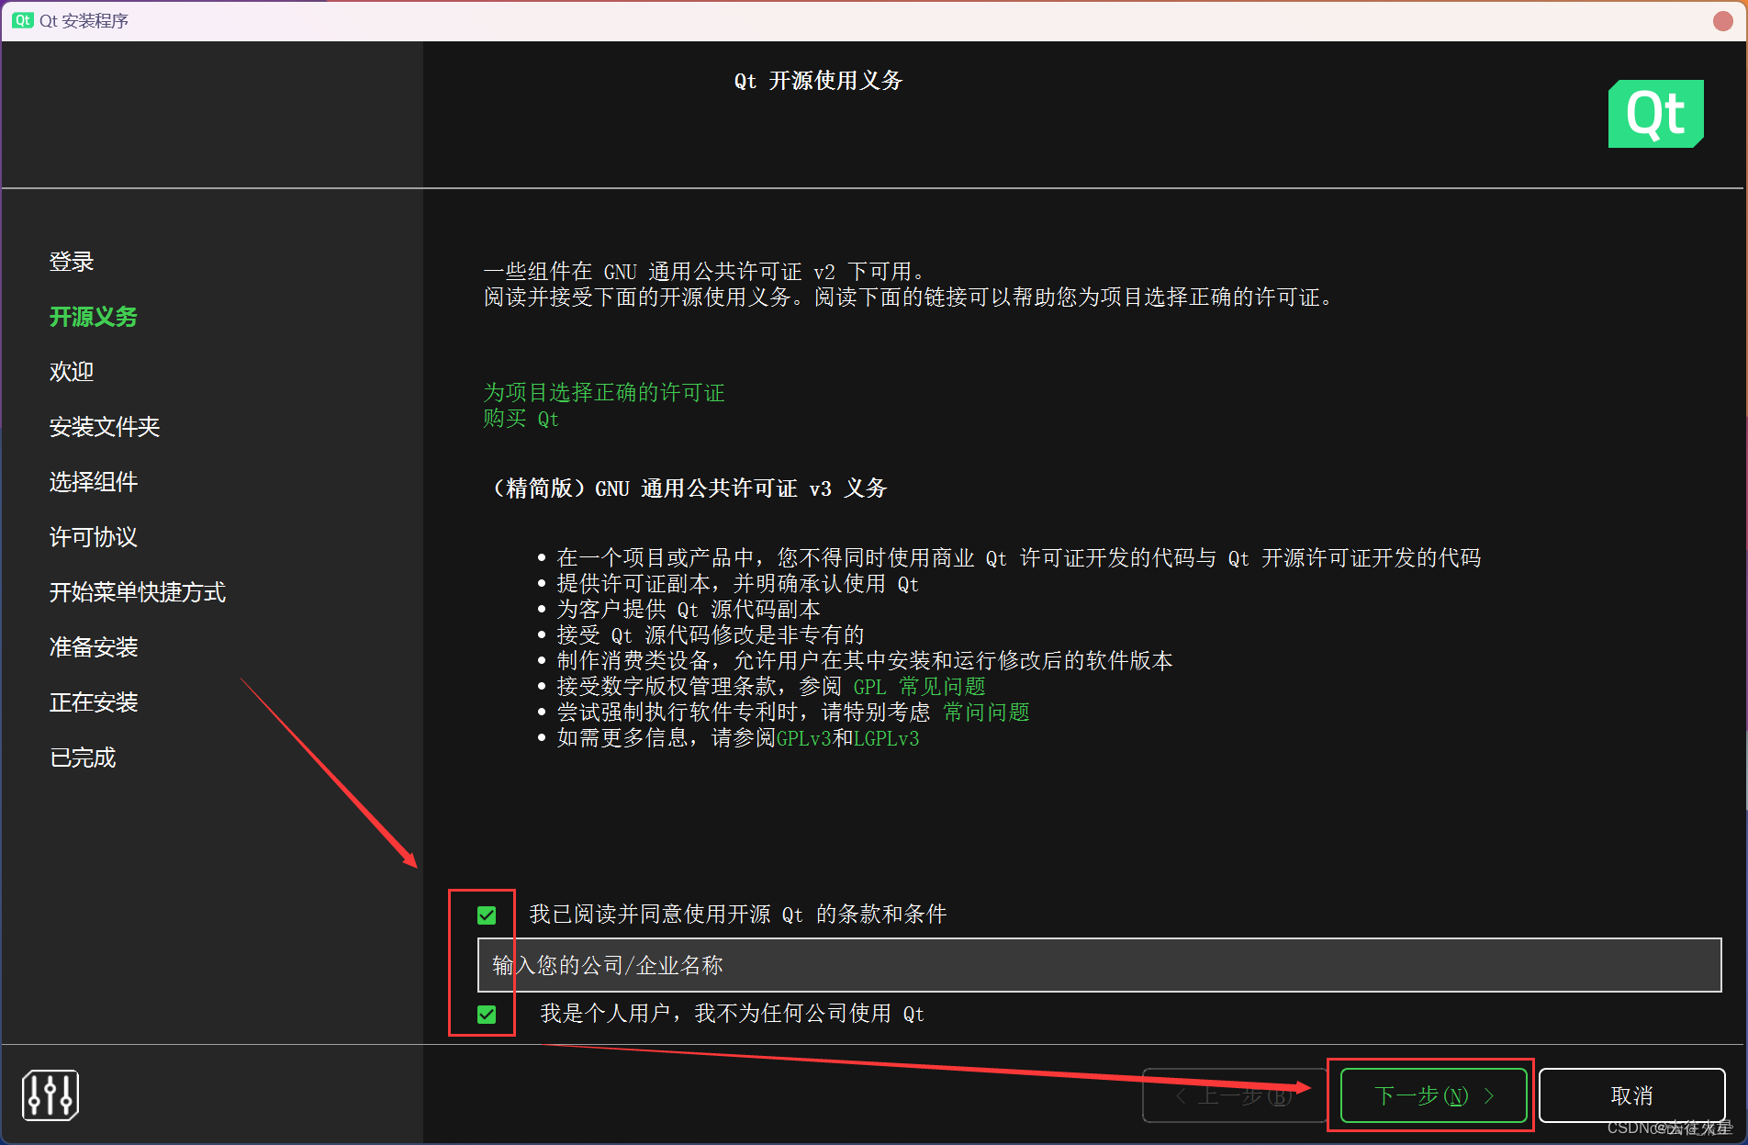This screenshot has height=1145, width=1748.
Task: Open the GPLv3 link
Action: click(804, 738)
